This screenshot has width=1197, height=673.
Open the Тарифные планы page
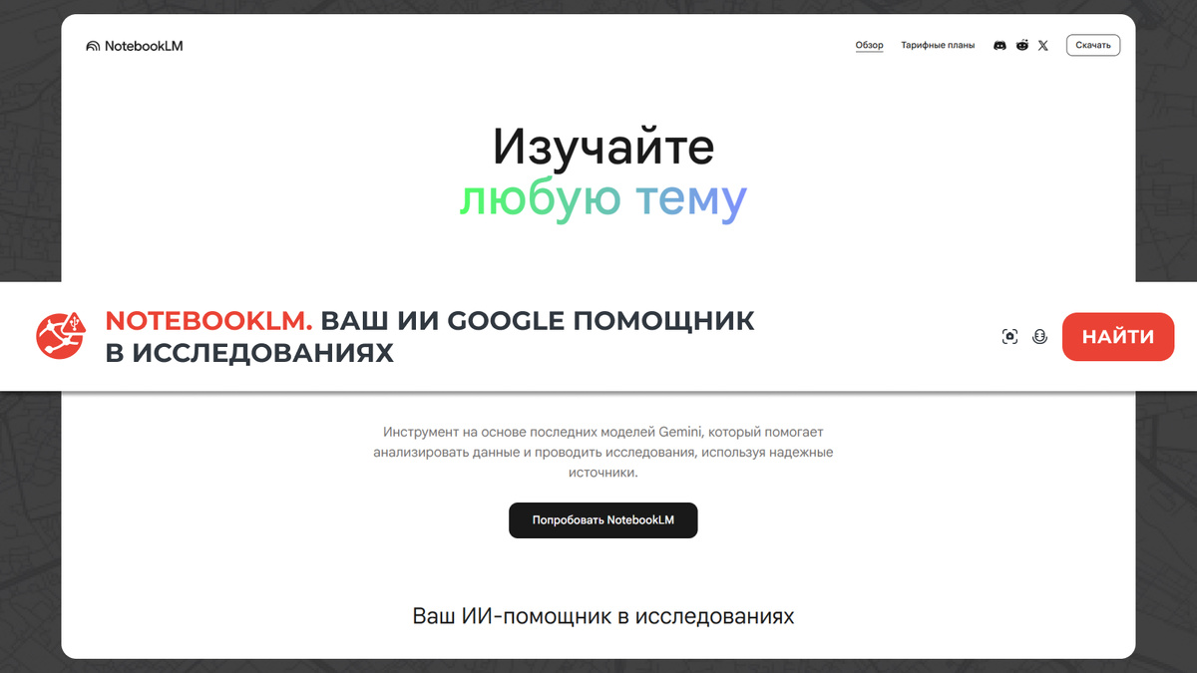[x=938, y=46]
